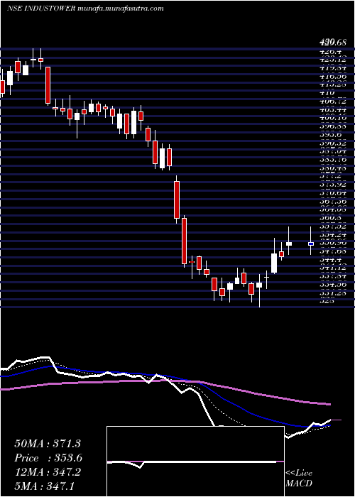Click the 410 price axis label
Screen dimensions: 355x497
coord(327,93)
